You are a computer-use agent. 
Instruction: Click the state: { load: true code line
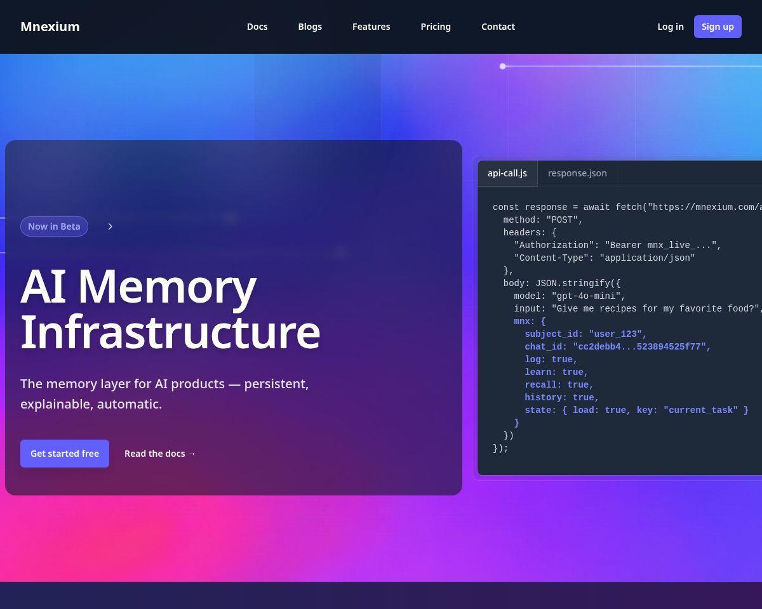point(636,410)
